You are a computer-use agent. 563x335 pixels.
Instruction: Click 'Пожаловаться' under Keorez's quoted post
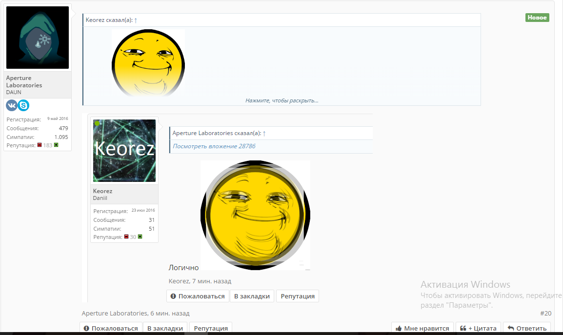(x=198, y=296)
